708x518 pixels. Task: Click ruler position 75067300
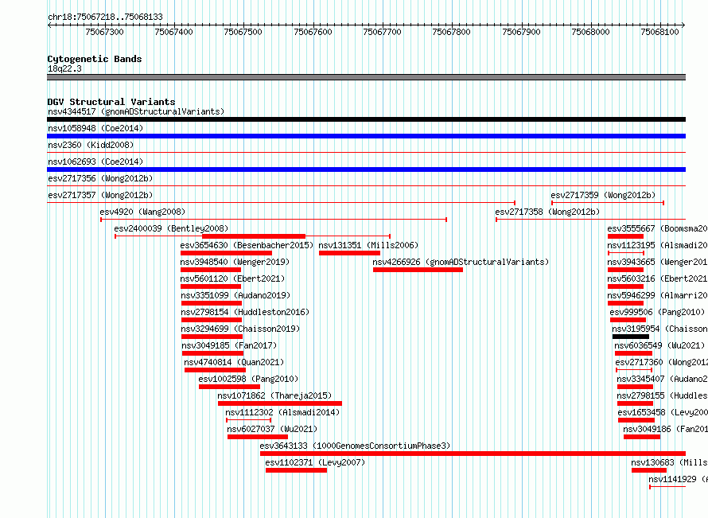click(104, 32)
